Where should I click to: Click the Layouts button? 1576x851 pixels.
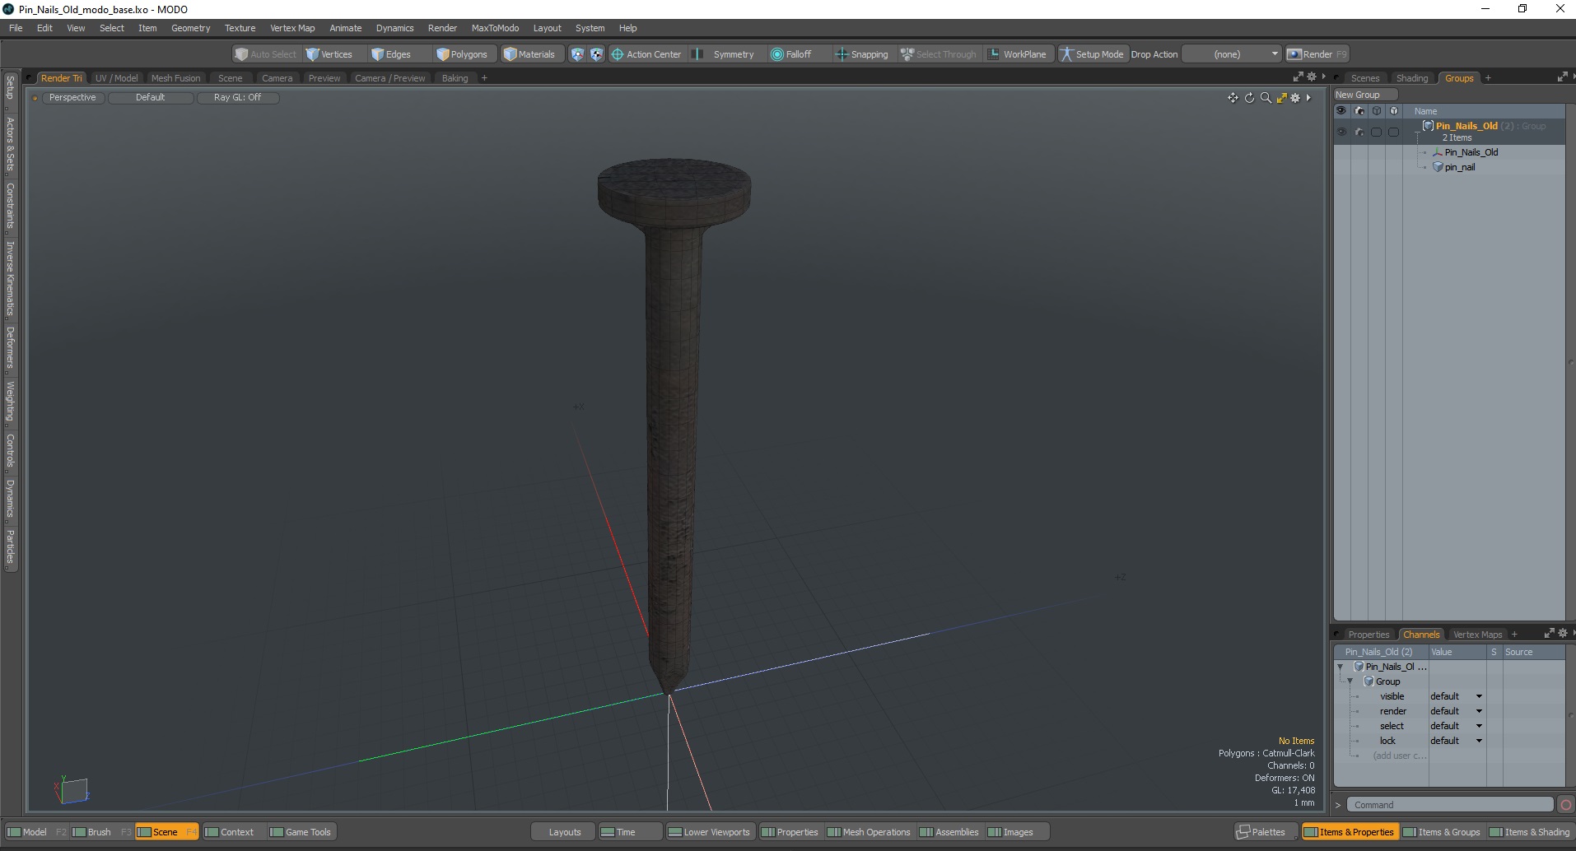pyautogui.click(x=564, y=832)
